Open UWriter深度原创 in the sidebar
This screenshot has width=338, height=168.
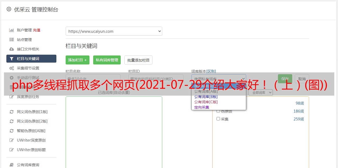pos(31,140)
